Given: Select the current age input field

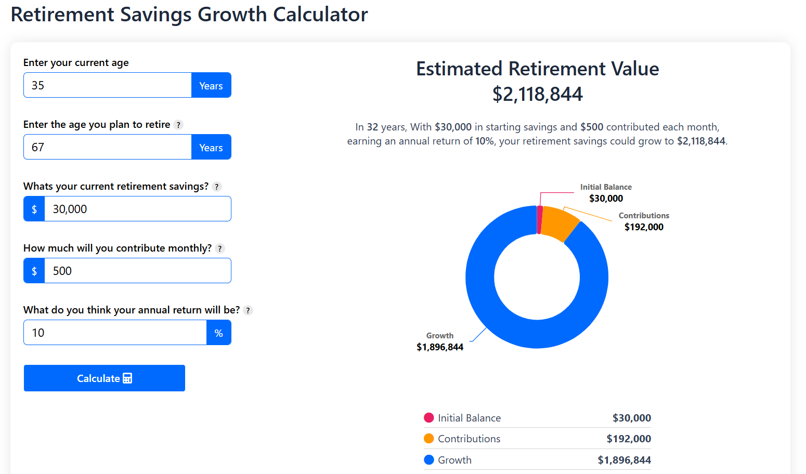Looking at the screenshot, I should click(x=107, y=85).
